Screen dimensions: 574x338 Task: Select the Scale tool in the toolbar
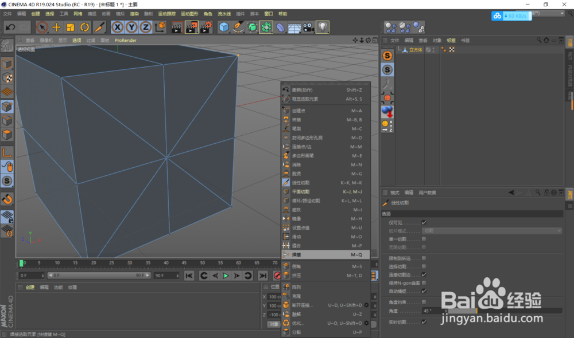[70, 27]
